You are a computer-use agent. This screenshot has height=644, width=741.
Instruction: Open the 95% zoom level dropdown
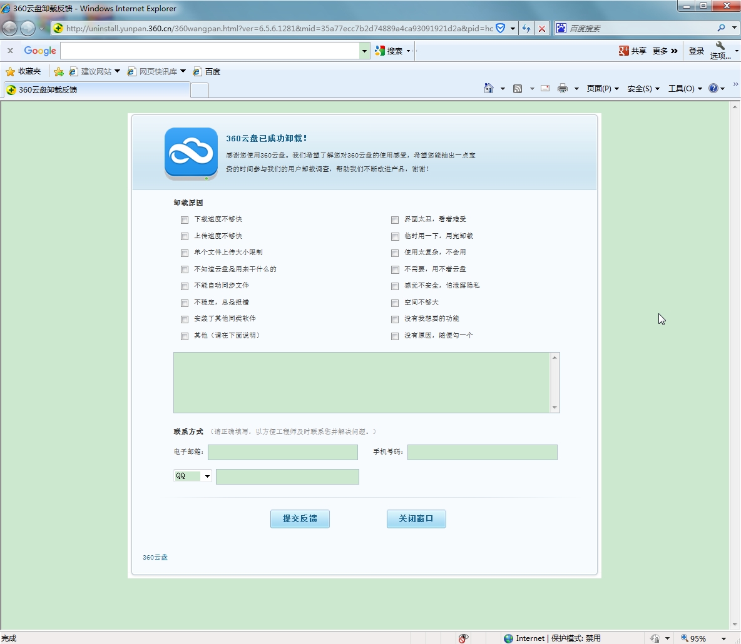coord(723,639)
